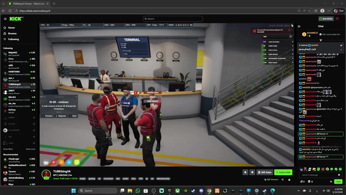Click the green Chat send button
Image resolution: width=346 pixels, height=195 pixels.
click(x=338, y=182)
